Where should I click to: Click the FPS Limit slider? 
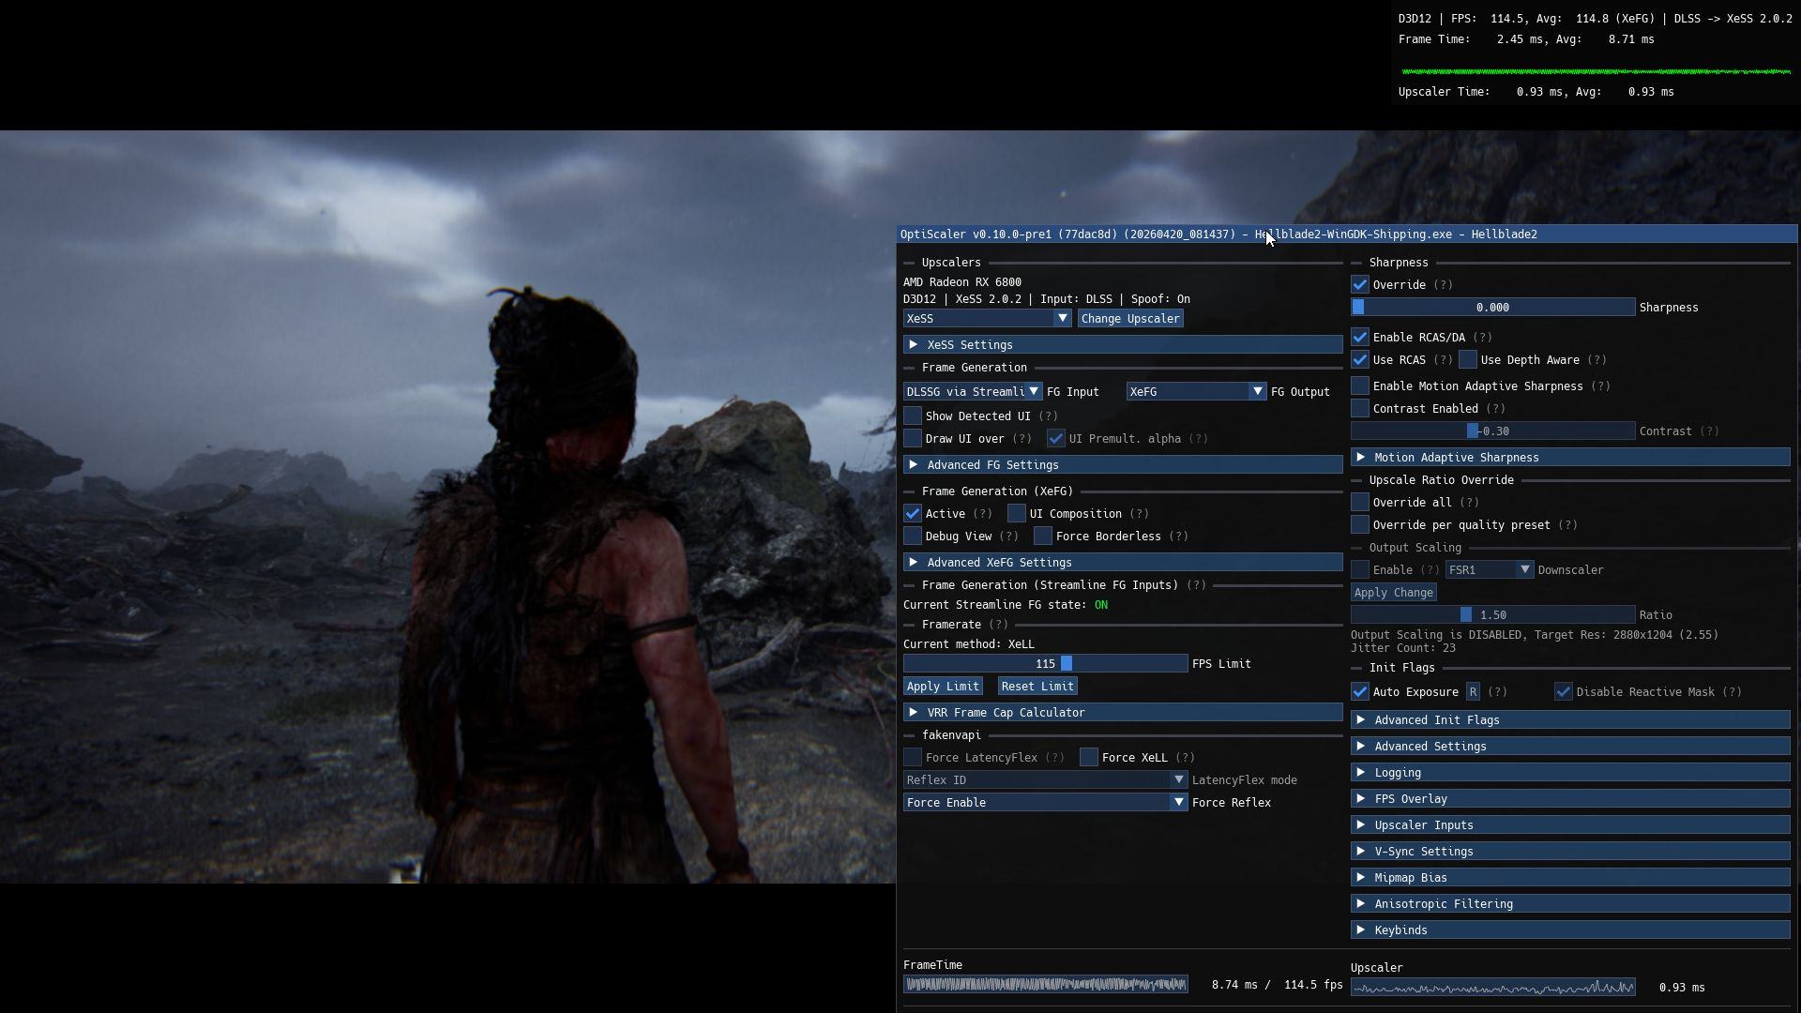1046,664
